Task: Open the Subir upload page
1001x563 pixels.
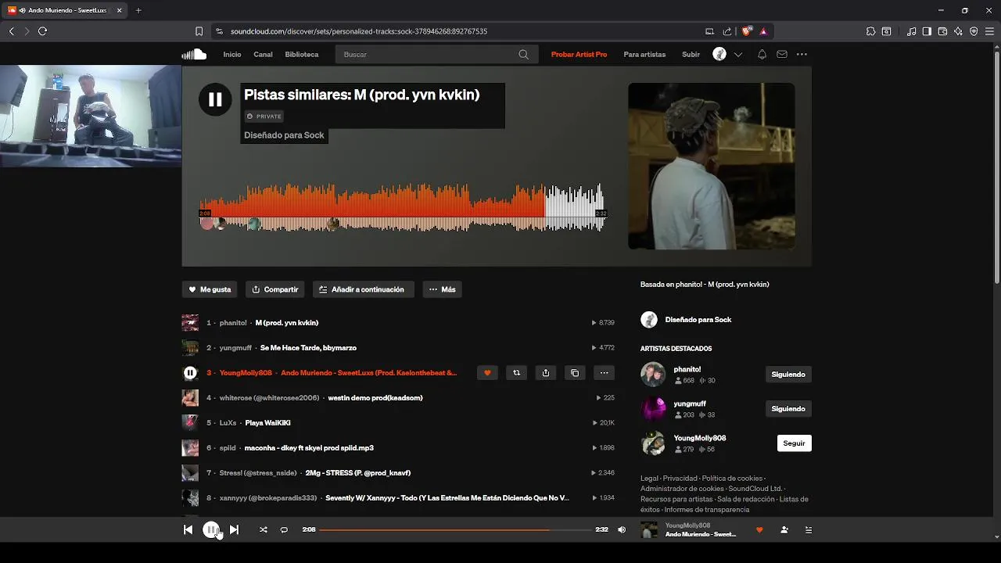Action: coord(691,55)
